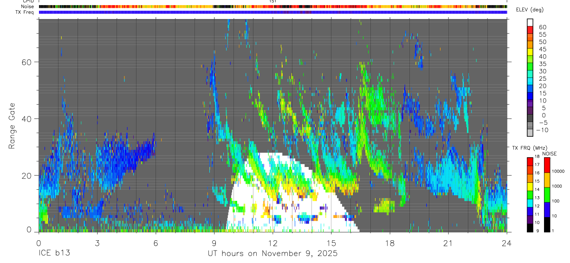Click the 'UT hours on November 9, 2025' axis title
570x263 pixels.
coord(272,254)
